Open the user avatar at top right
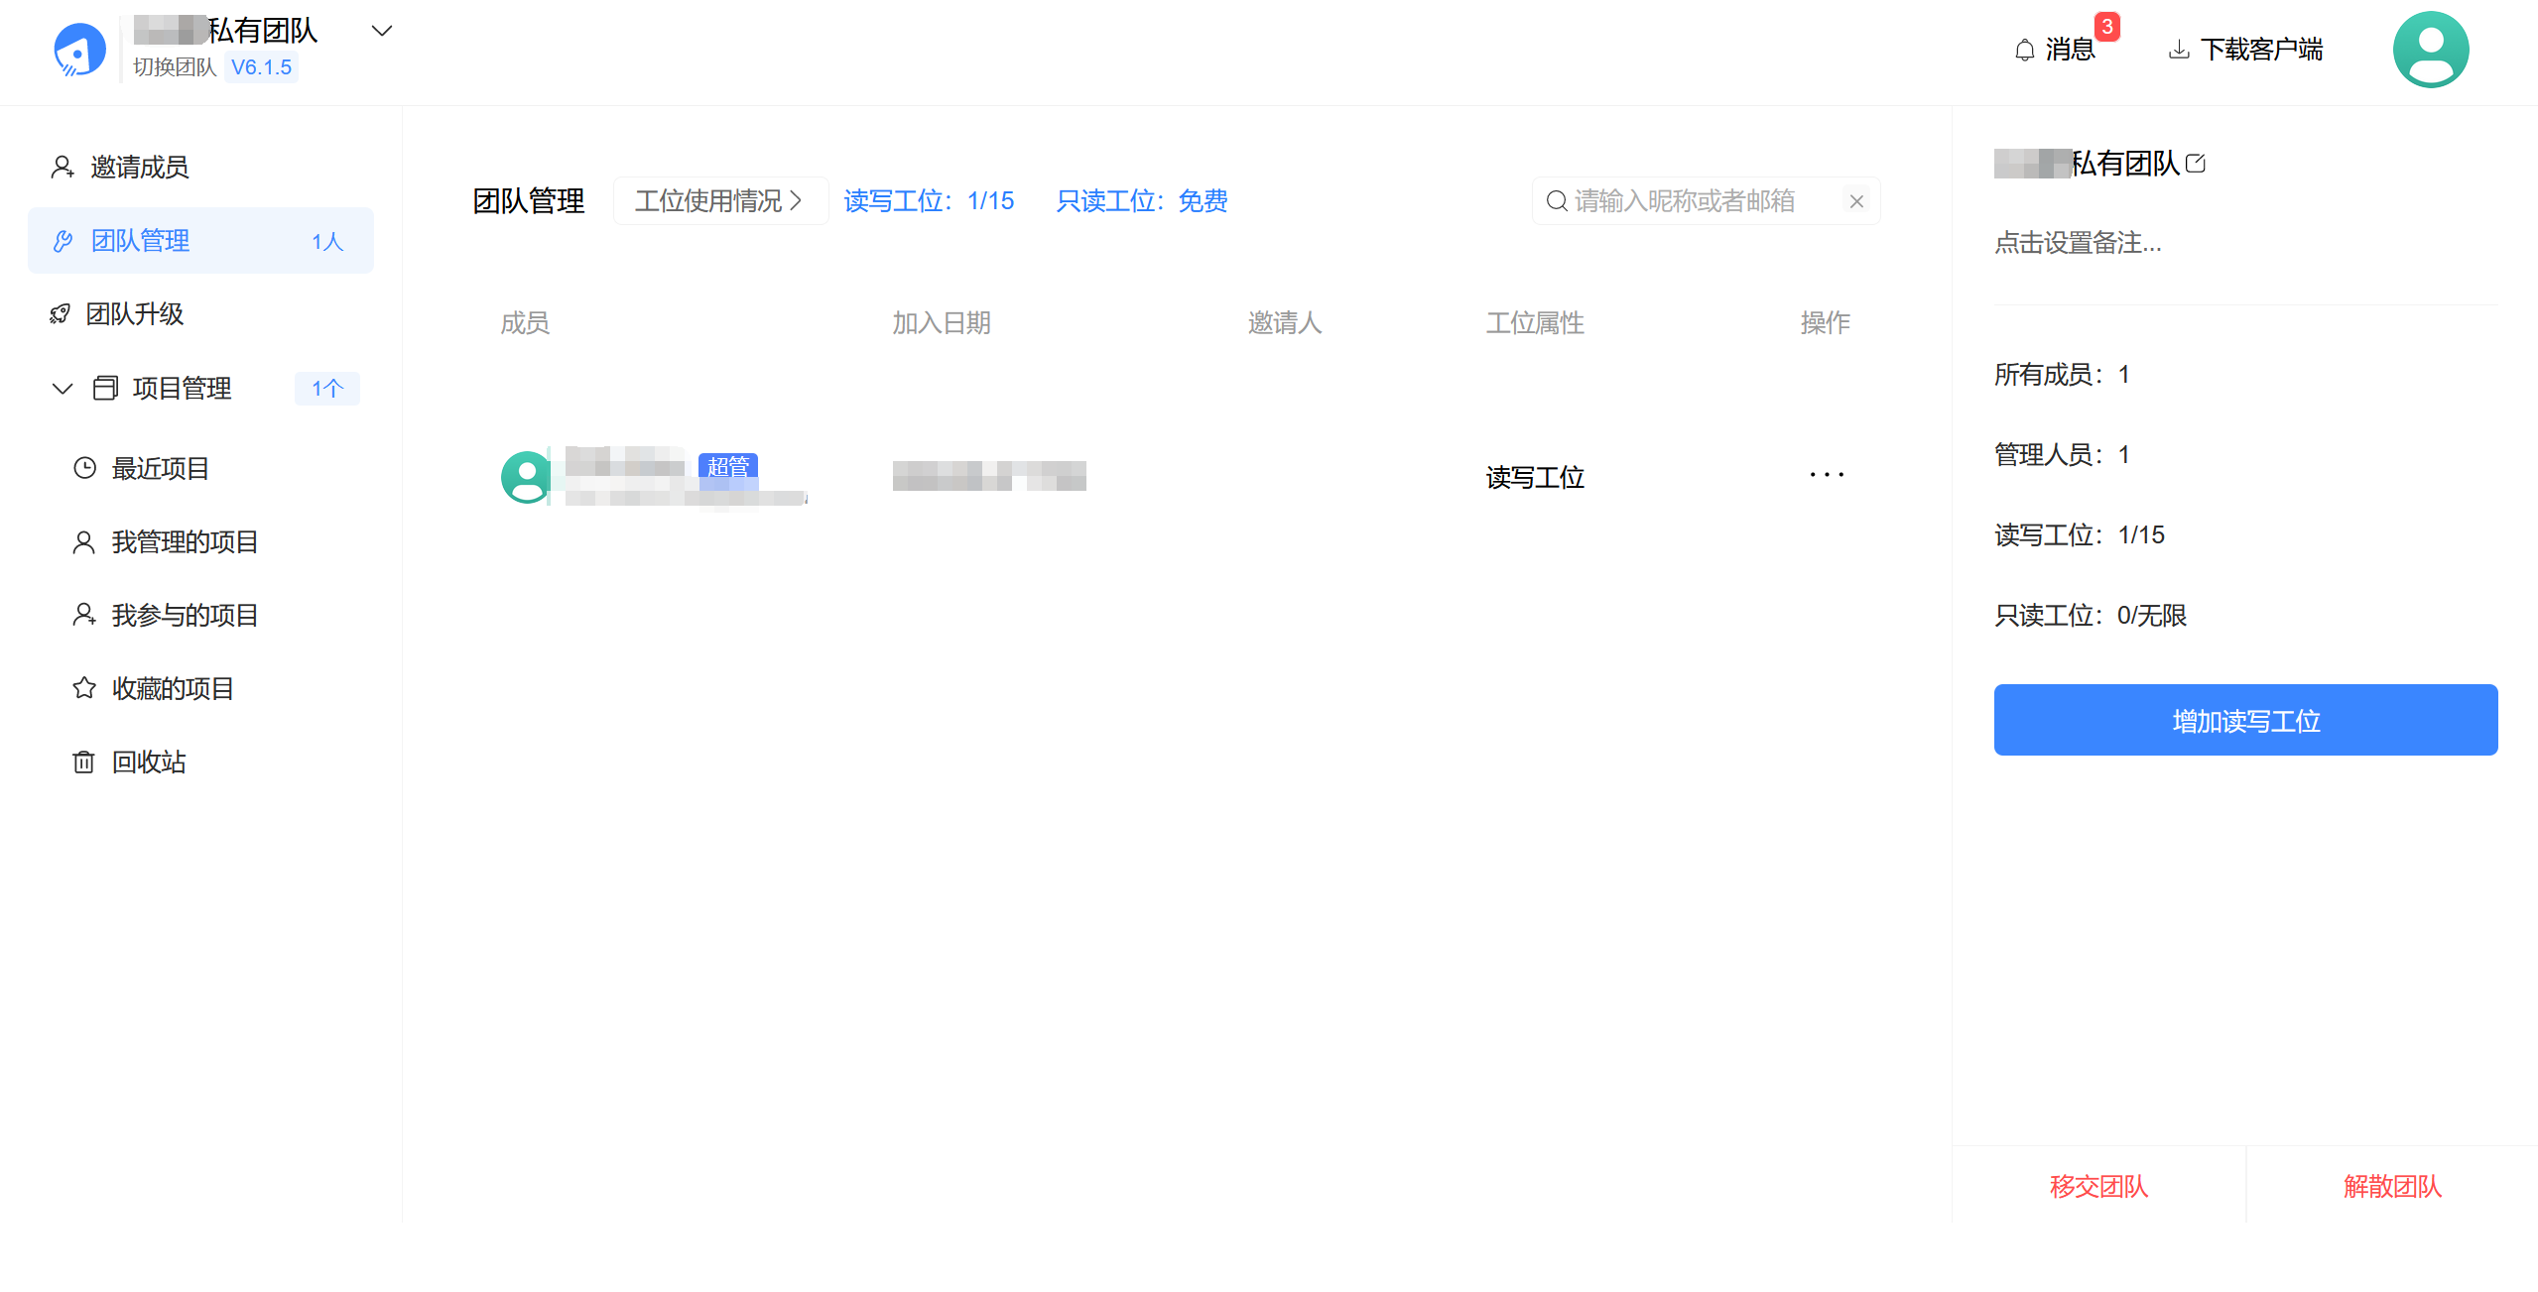This screenshot has height=1292, width=2538. (x=2430, y=50)
